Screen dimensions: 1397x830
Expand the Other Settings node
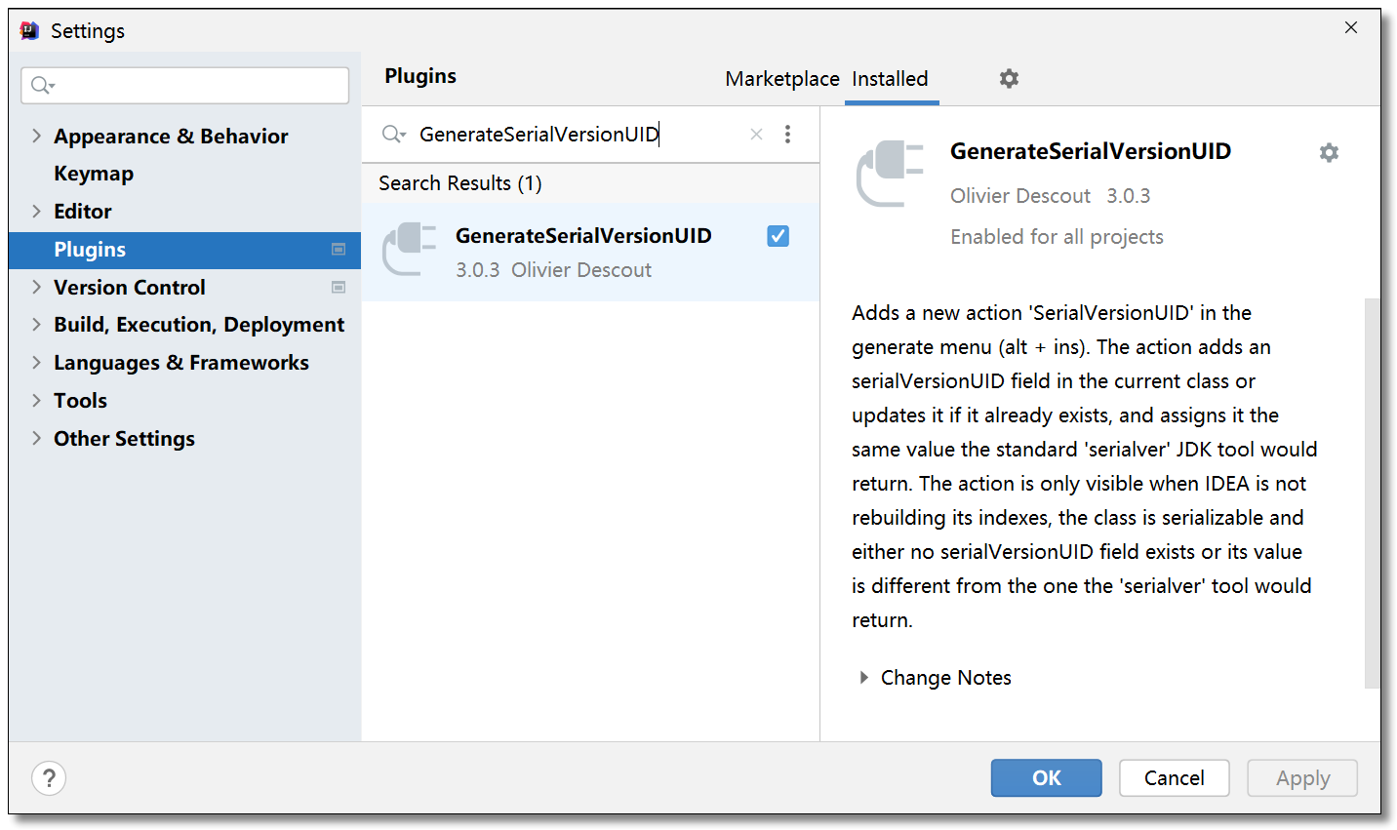[x=36, y=438]
